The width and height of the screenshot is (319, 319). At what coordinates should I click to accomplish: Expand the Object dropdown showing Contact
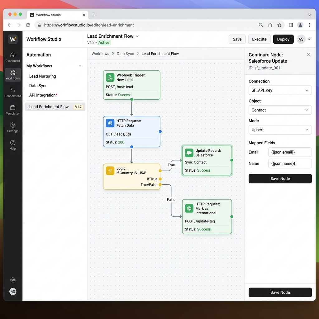point(280,110)
